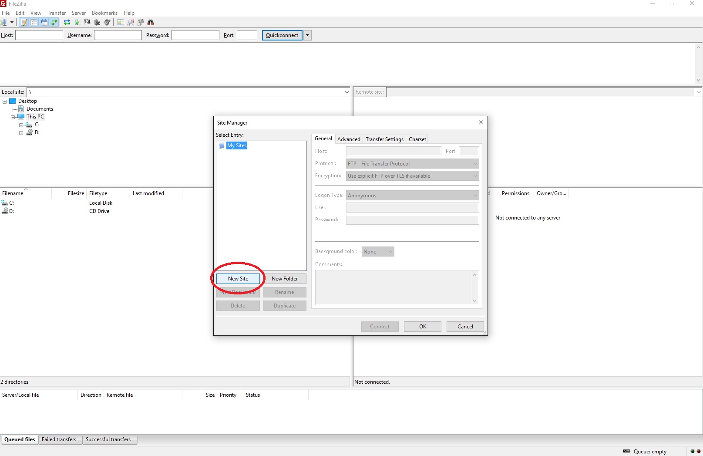Select the My Sites entry
This screenshot has width=703, height=456.
click(x=237, y=145)
